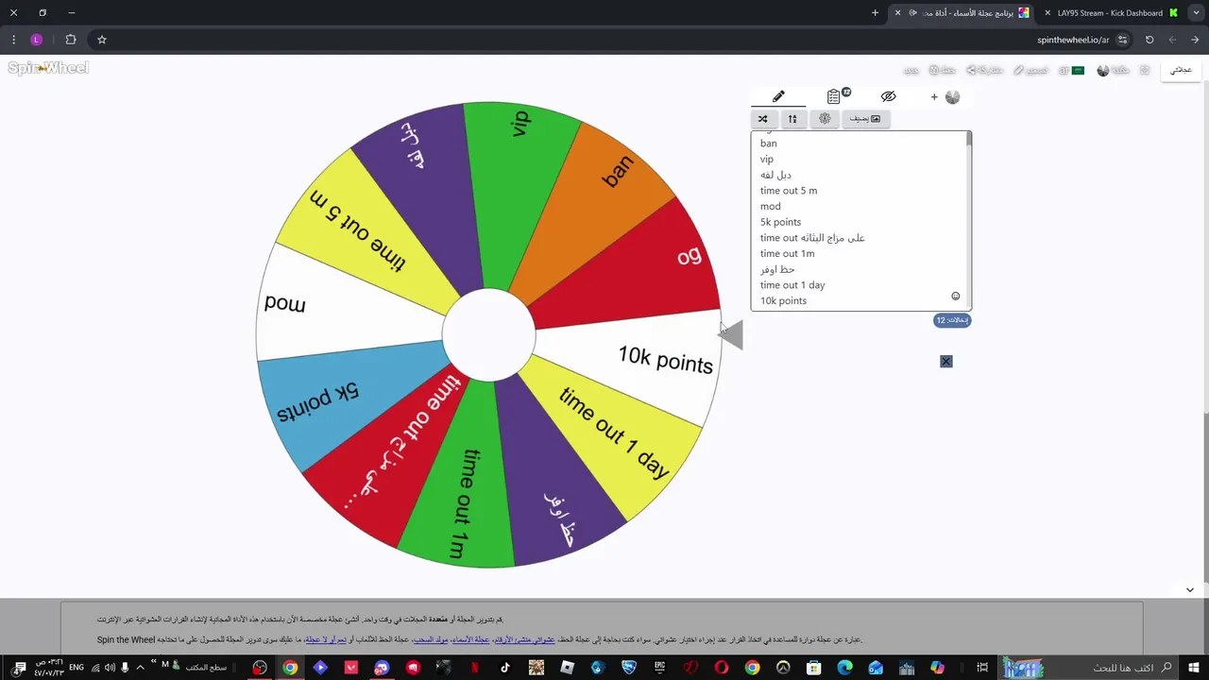Image resolution: width=1209 pixels, height=680 pixels.
Task: Open the results checklist tab
Action: click(x=835, y=96)
